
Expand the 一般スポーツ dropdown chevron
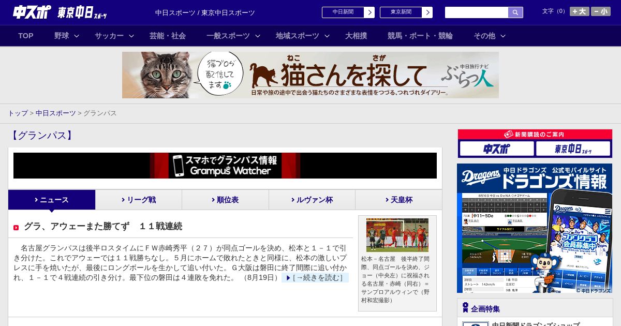click(x=258, y=36)
